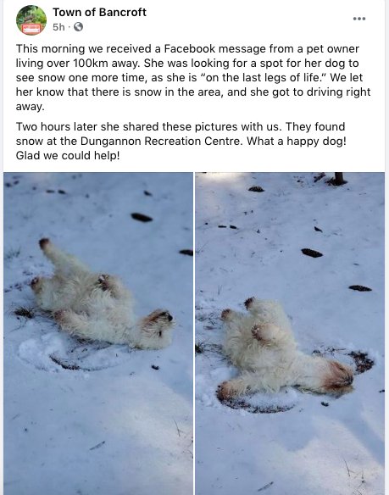Open the Town of Bancroft profile picture

(31, 19)
